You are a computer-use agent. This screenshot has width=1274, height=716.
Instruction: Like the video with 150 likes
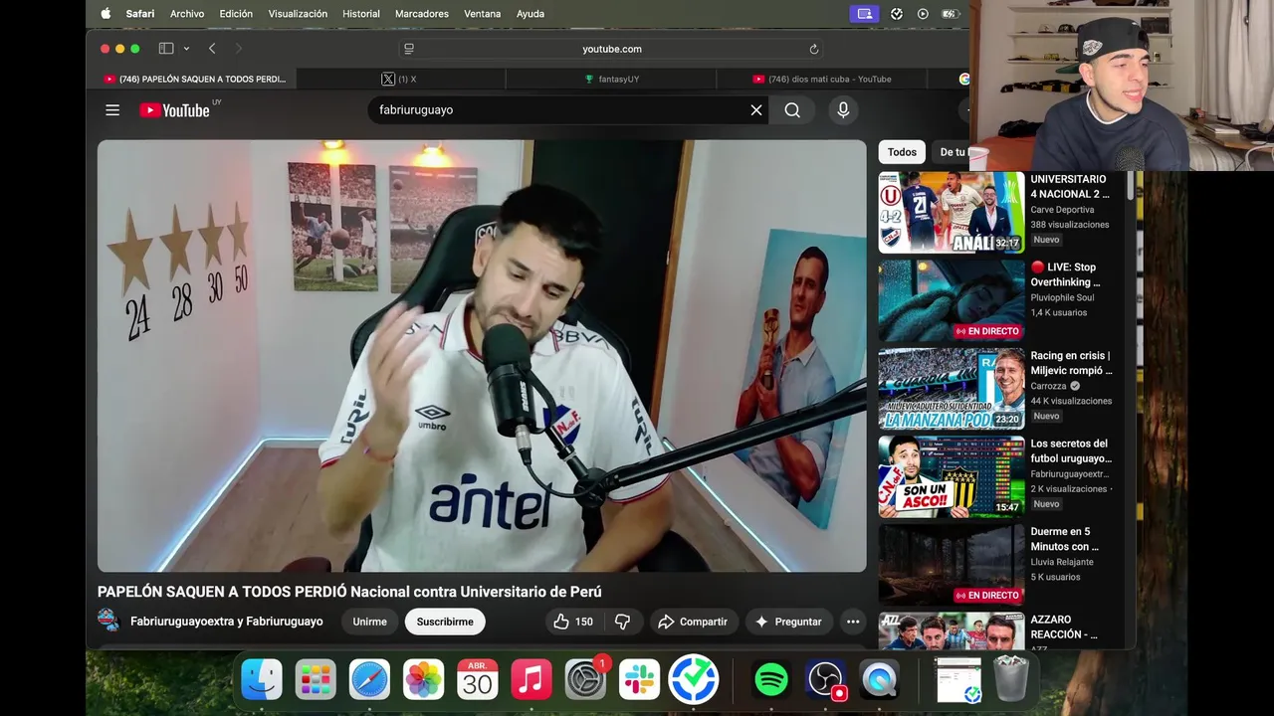click(573, 622)
